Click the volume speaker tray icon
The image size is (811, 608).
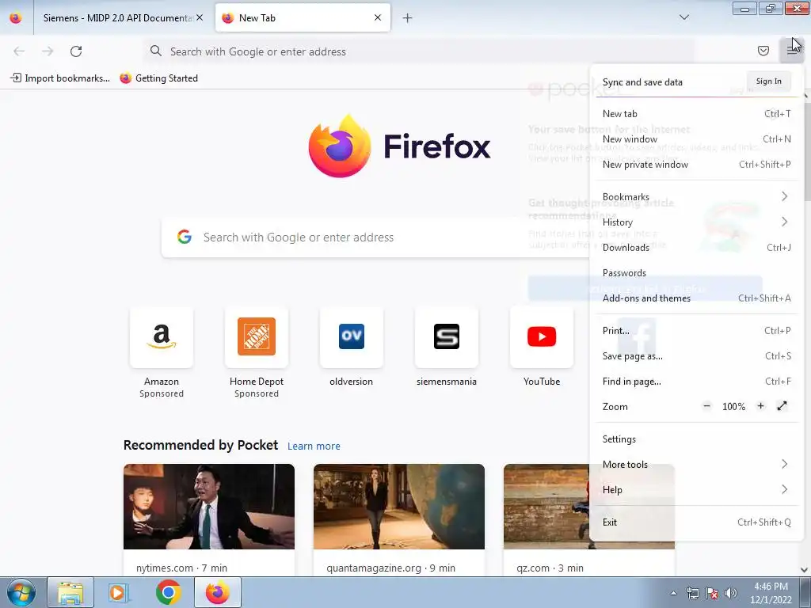(730, 593)
